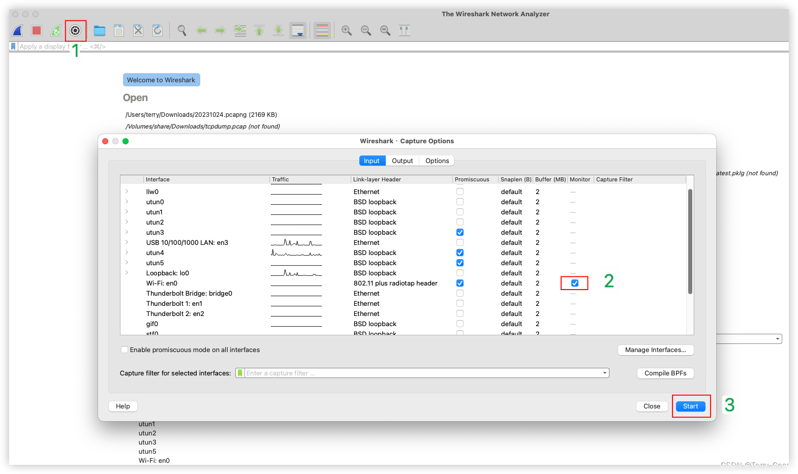Viewport: 798px width, 474px height.
Task: Disable promiscuous mode for utun3
Action: click(x=460, y=232)
